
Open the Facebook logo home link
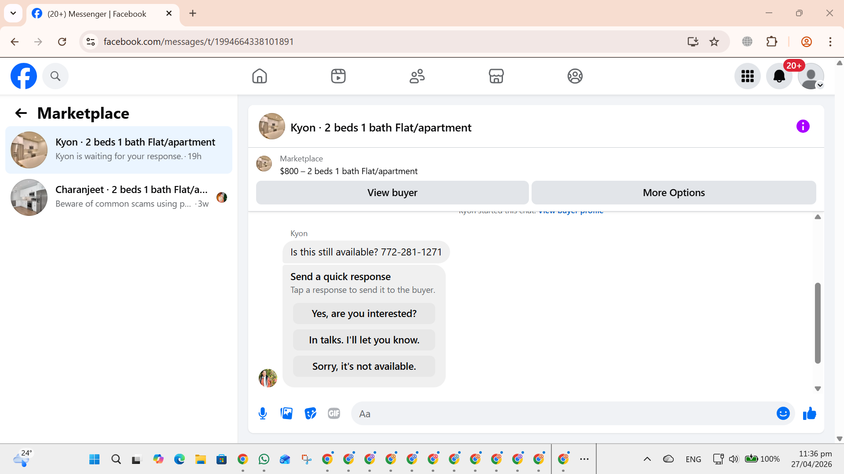click(x=24, y=76)
